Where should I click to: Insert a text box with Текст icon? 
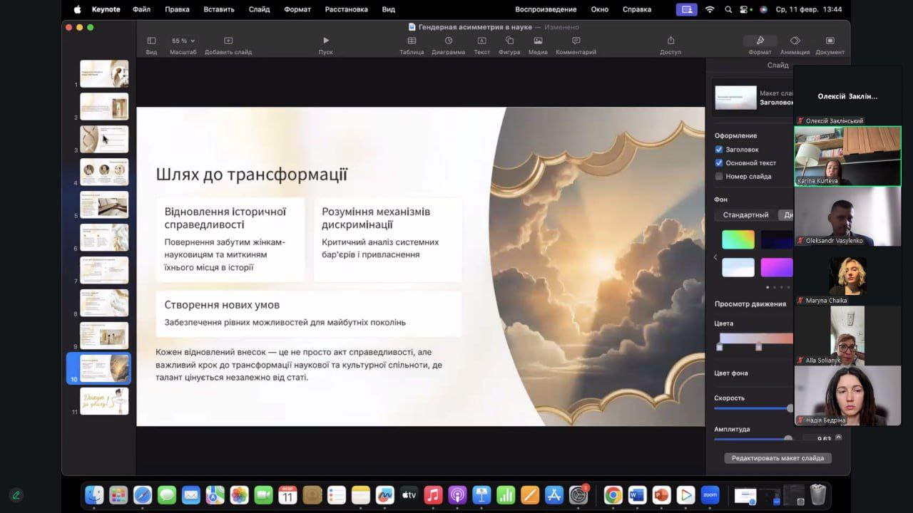[x=481, y=41]
